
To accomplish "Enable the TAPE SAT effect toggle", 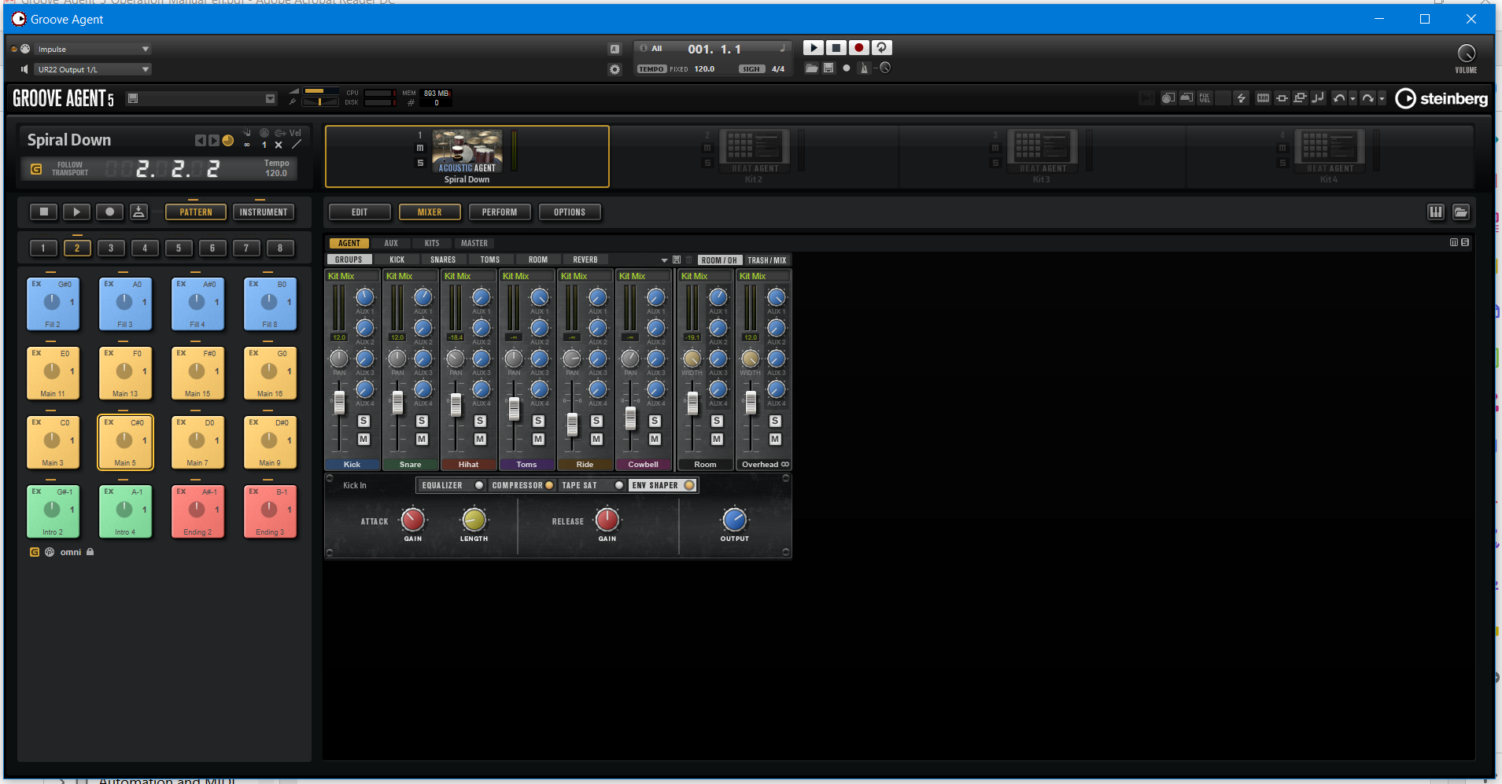I will 619,485.
